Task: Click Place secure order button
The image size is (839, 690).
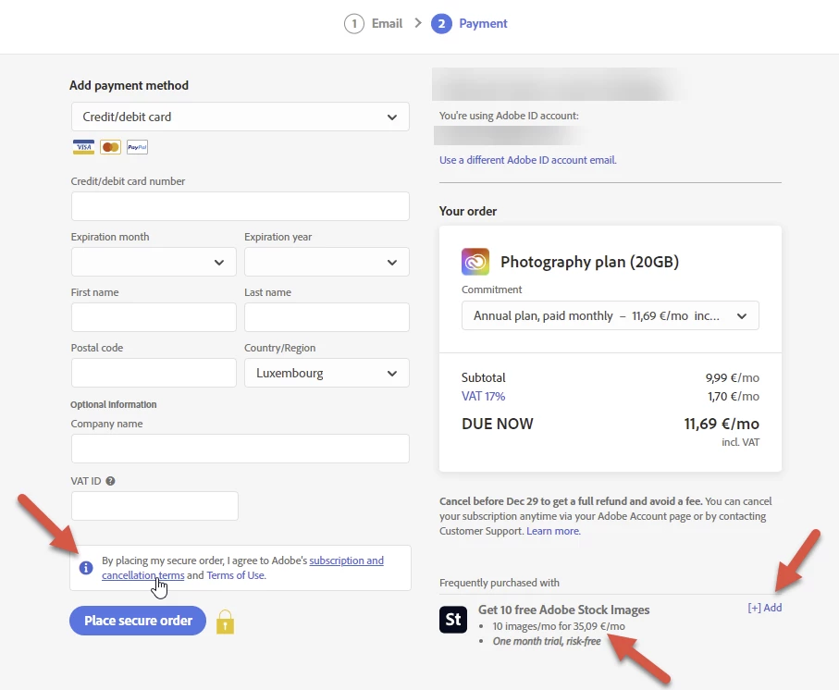Action: (x=138, y=621)
